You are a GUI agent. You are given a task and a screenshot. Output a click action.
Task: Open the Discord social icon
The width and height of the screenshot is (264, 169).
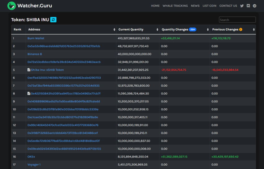[248, 6]
